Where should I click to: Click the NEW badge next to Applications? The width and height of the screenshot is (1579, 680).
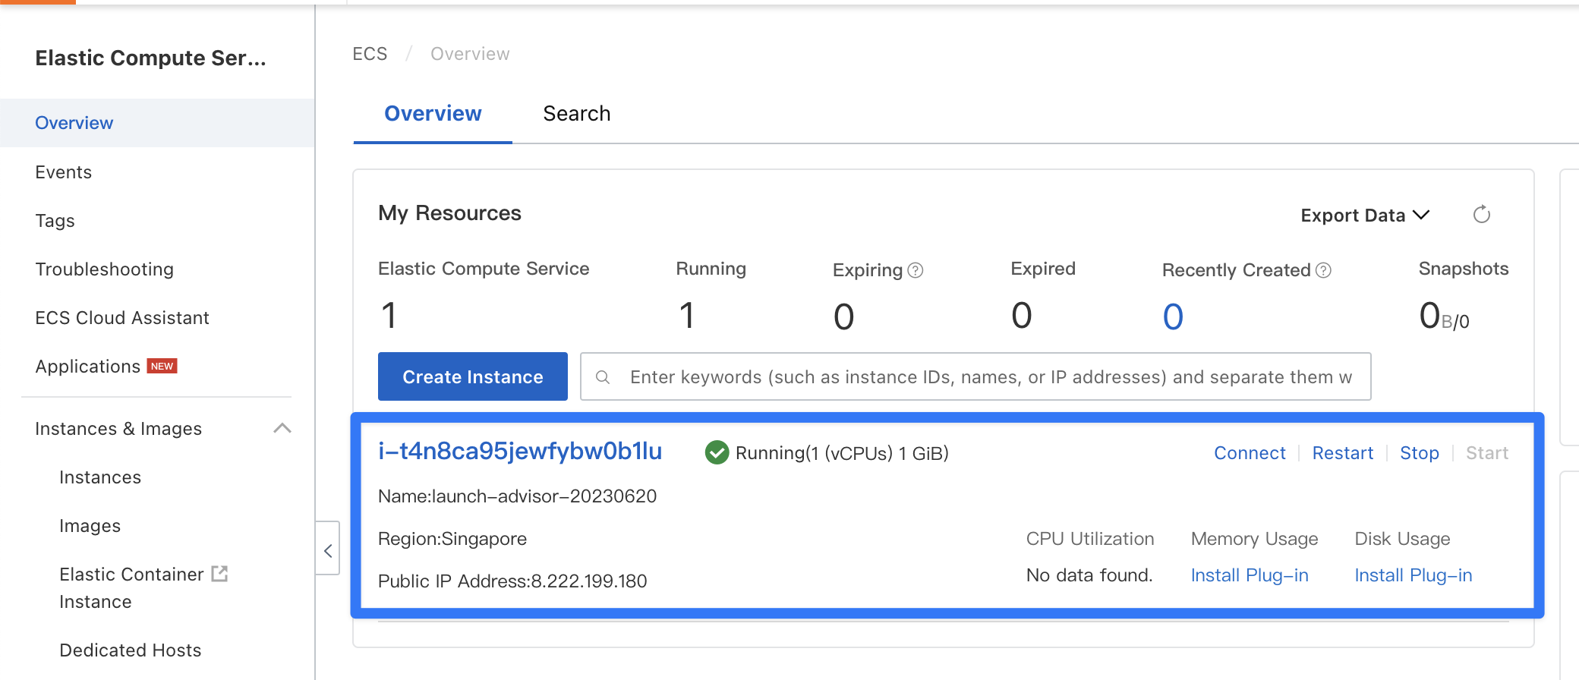(x=162, y=366)
